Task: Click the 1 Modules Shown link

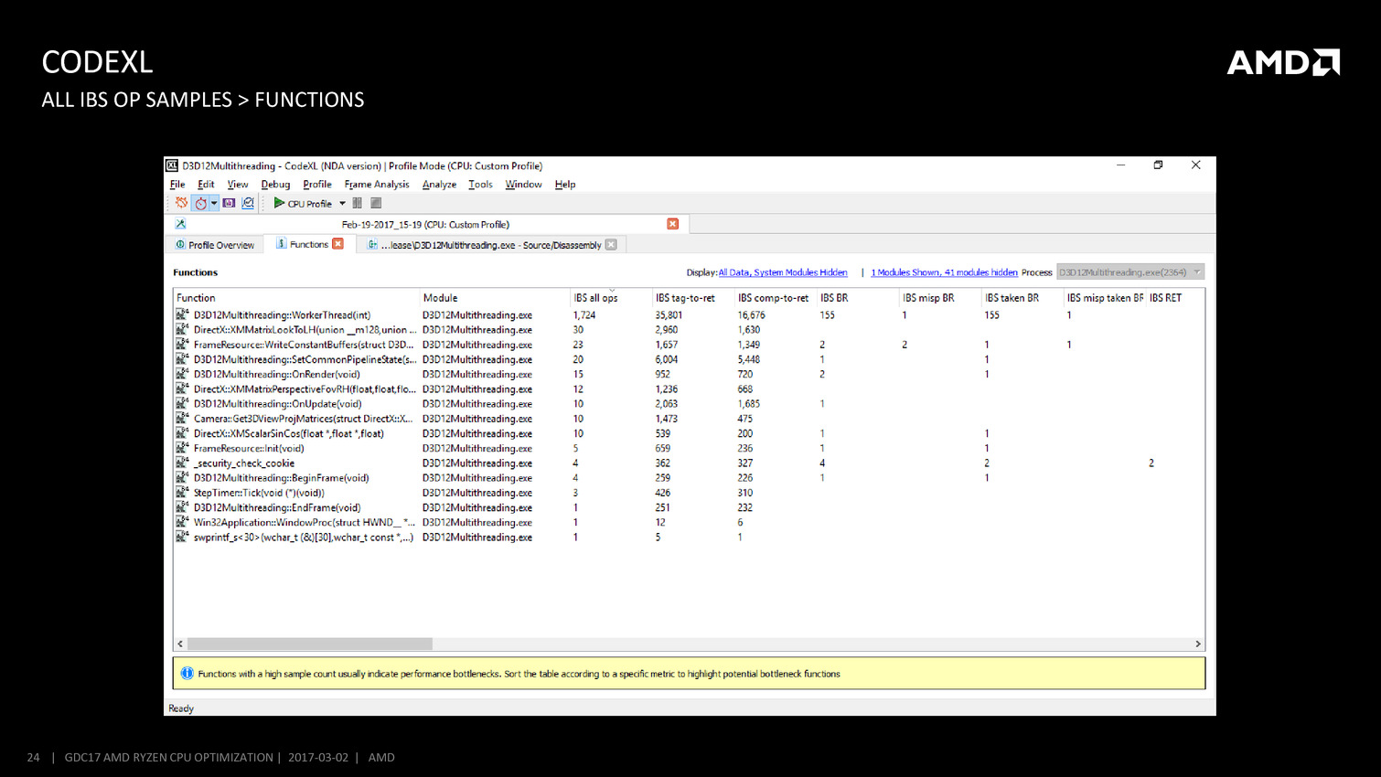Action: tap(944, 272)
